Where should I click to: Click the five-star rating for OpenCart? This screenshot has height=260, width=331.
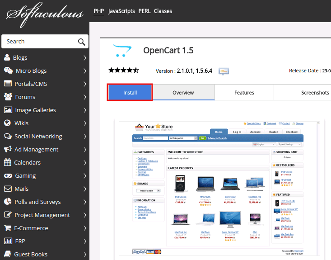(124, 70)
